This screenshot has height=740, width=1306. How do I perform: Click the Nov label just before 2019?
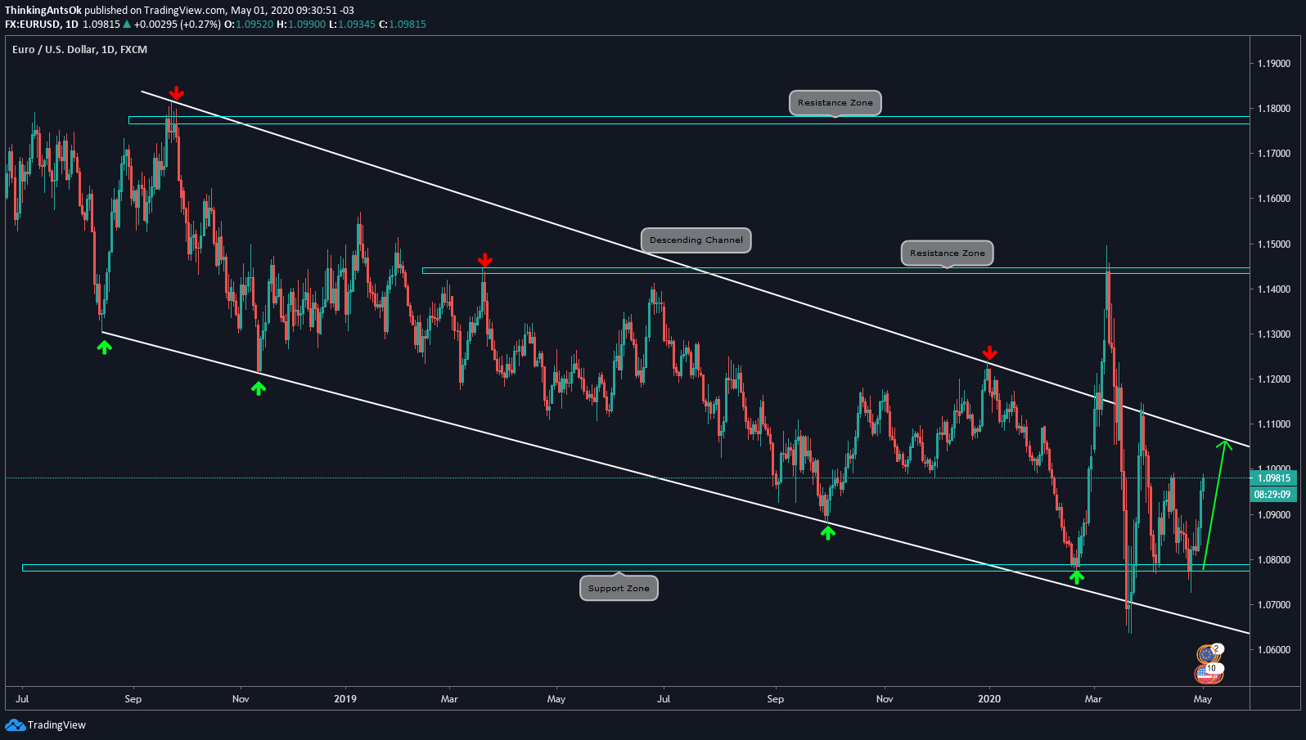pyautogui.click(x=241, y=699)
